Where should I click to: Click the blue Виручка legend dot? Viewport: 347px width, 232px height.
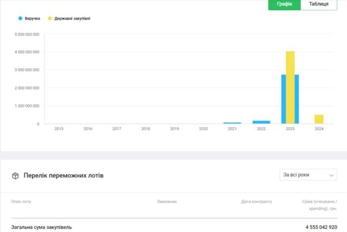point(21,18)
